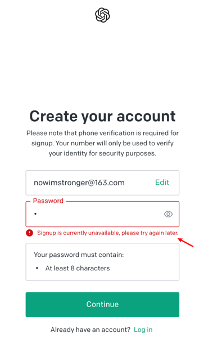Open the Log in link
Image resolution: width=213 pixels, height=338 pixels.
pos(143,330)
